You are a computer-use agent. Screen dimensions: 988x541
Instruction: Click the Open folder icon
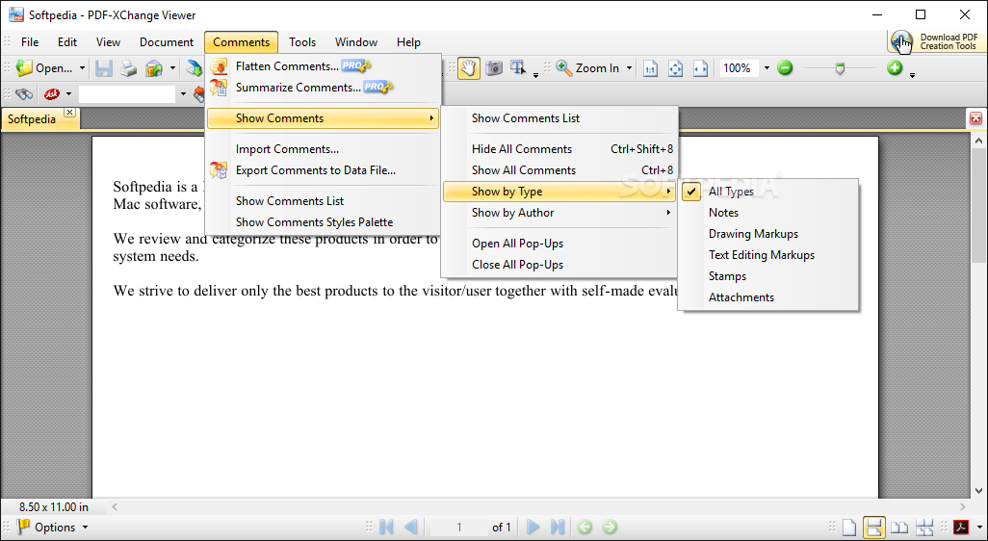coord(24,68)
